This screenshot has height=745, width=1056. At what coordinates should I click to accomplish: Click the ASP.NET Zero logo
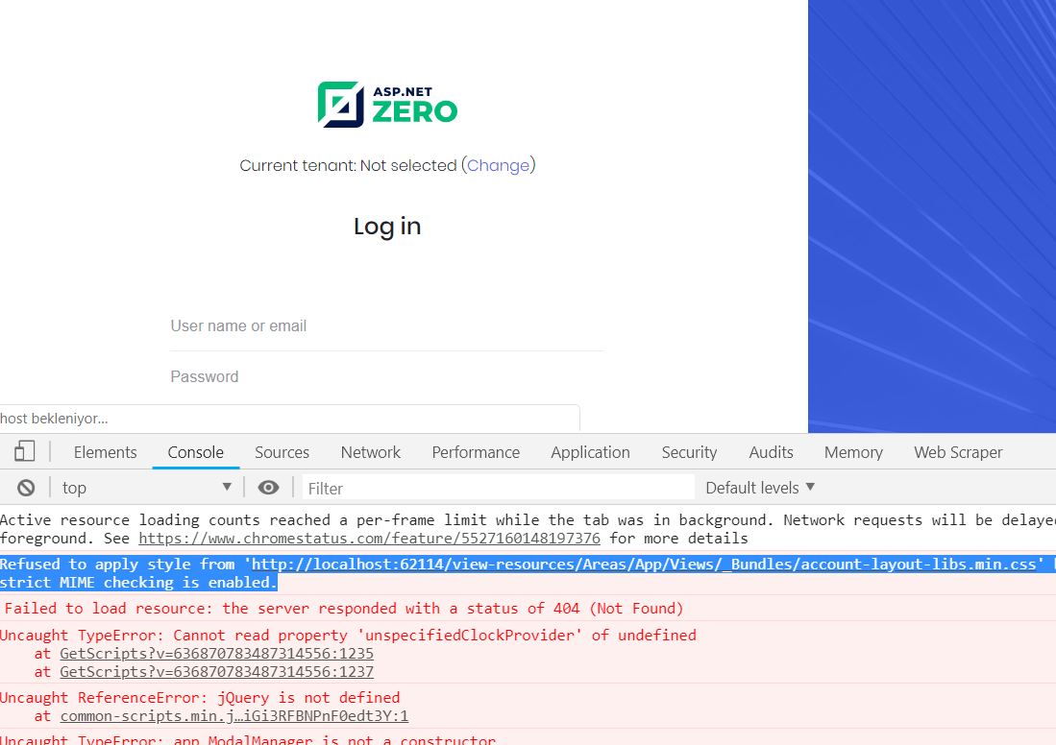(388, 105)
